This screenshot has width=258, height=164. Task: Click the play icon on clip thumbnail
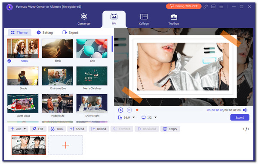pyautogui.click(x=15, y=152)
